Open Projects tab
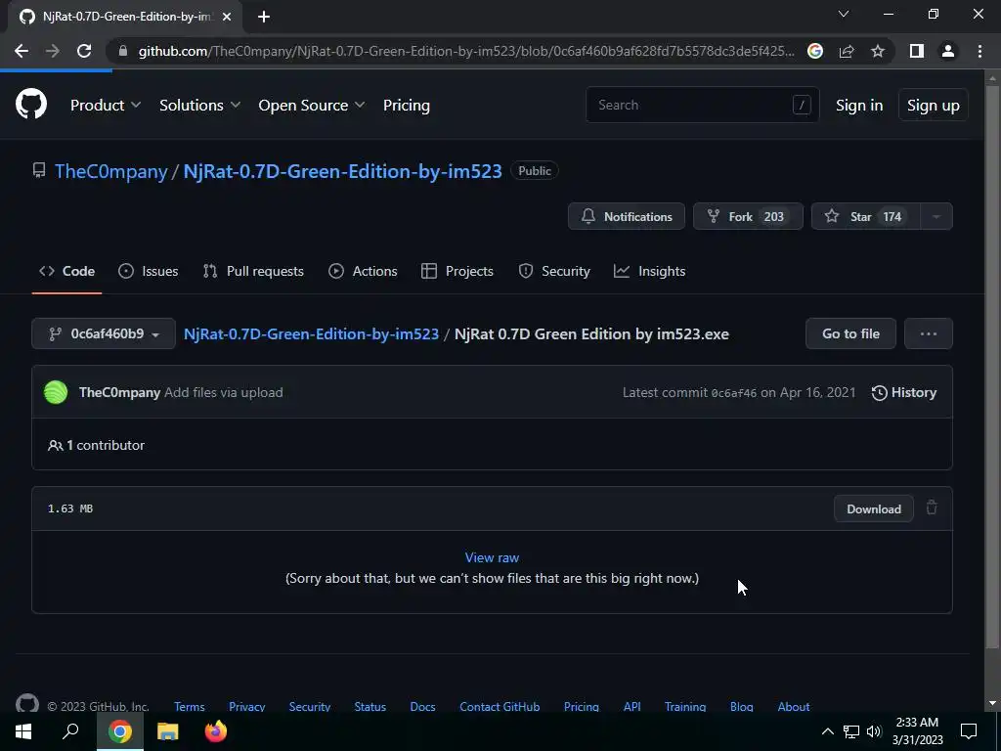Viewport: 1001px width, 751px height. pyautogui.click(x=457, y=271)
